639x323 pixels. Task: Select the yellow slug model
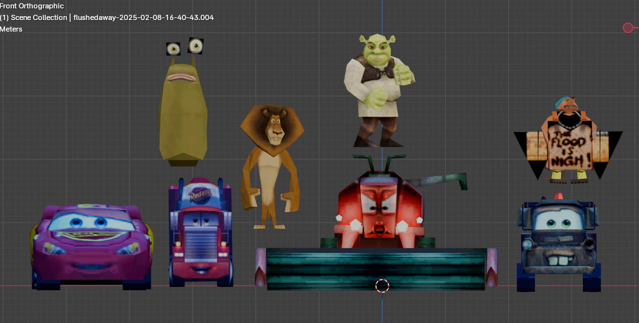(183, 102)
